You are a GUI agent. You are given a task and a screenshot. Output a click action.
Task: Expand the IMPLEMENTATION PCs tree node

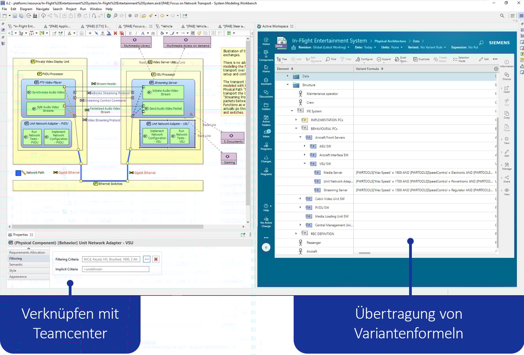(x=296, y=120)
